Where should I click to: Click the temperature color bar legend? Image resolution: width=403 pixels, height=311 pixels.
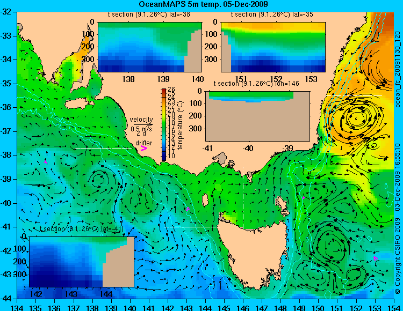(x=164, y=124)
